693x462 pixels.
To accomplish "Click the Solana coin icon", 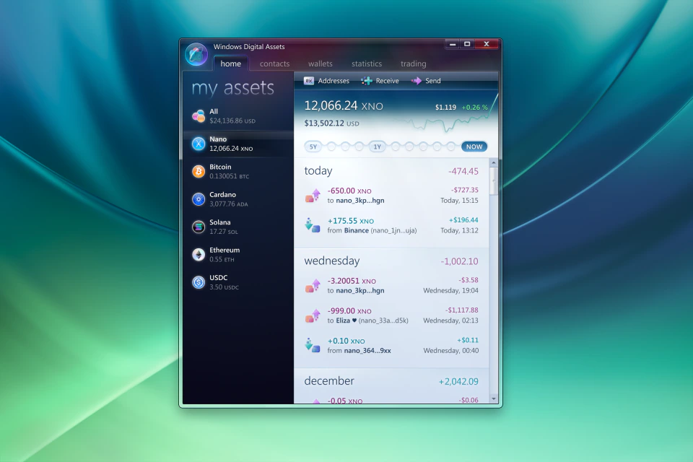I will tap(197, 227).
